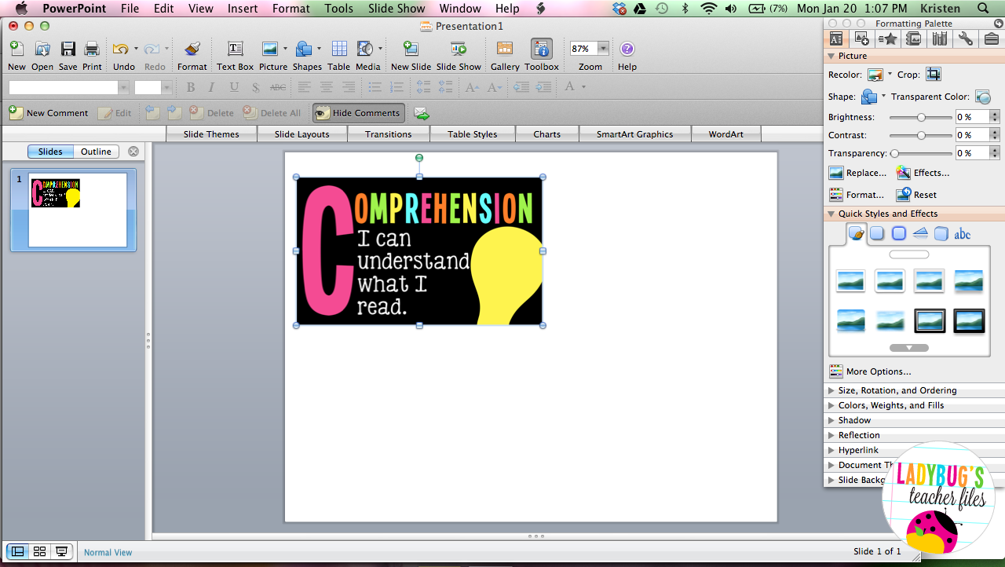The width and height of the screenshot is (1005, 567).
Task: Toggle the Toolbox button
Action: pyautogui.click(x=542, y=49)
